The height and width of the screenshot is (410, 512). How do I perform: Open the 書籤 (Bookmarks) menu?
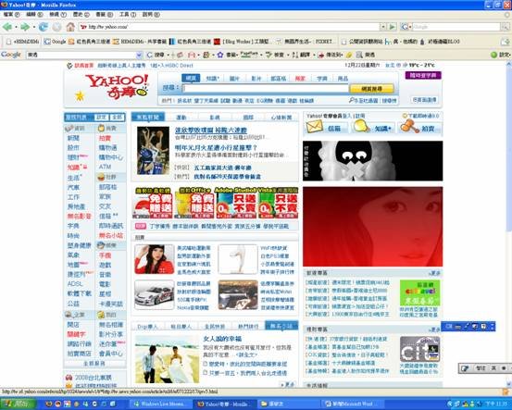(105, 15)
